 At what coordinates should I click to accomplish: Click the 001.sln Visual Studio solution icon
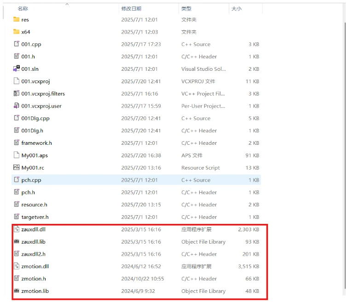pos(17,69)
